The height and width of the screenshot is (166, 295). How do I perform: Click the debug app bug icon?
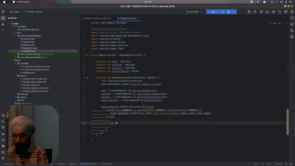coord(229,12)
